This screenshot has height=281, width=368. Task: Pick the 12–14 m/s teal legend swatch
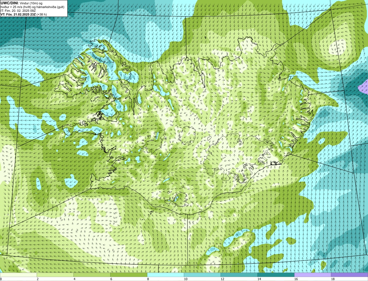(x=239, y=275)
